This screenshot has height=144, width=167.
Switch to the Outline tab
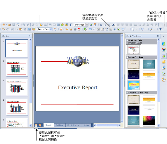(59, 125)
